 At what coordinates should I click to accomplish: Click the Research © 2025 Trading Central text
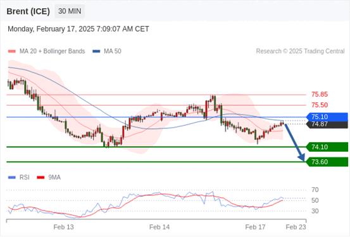[300, 51]
